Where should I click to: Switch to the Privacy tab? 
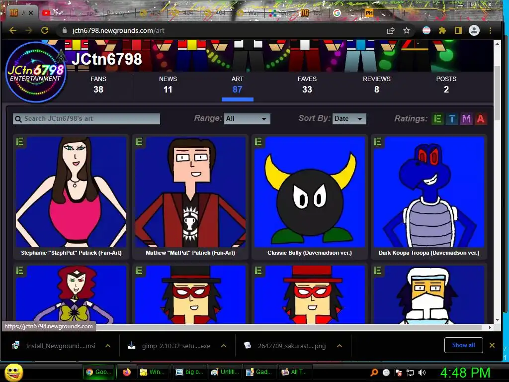click(117, 13)
